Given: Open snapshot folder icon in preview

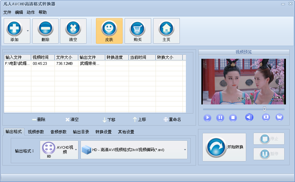Looking at the screenshot, I should (280, 118).
